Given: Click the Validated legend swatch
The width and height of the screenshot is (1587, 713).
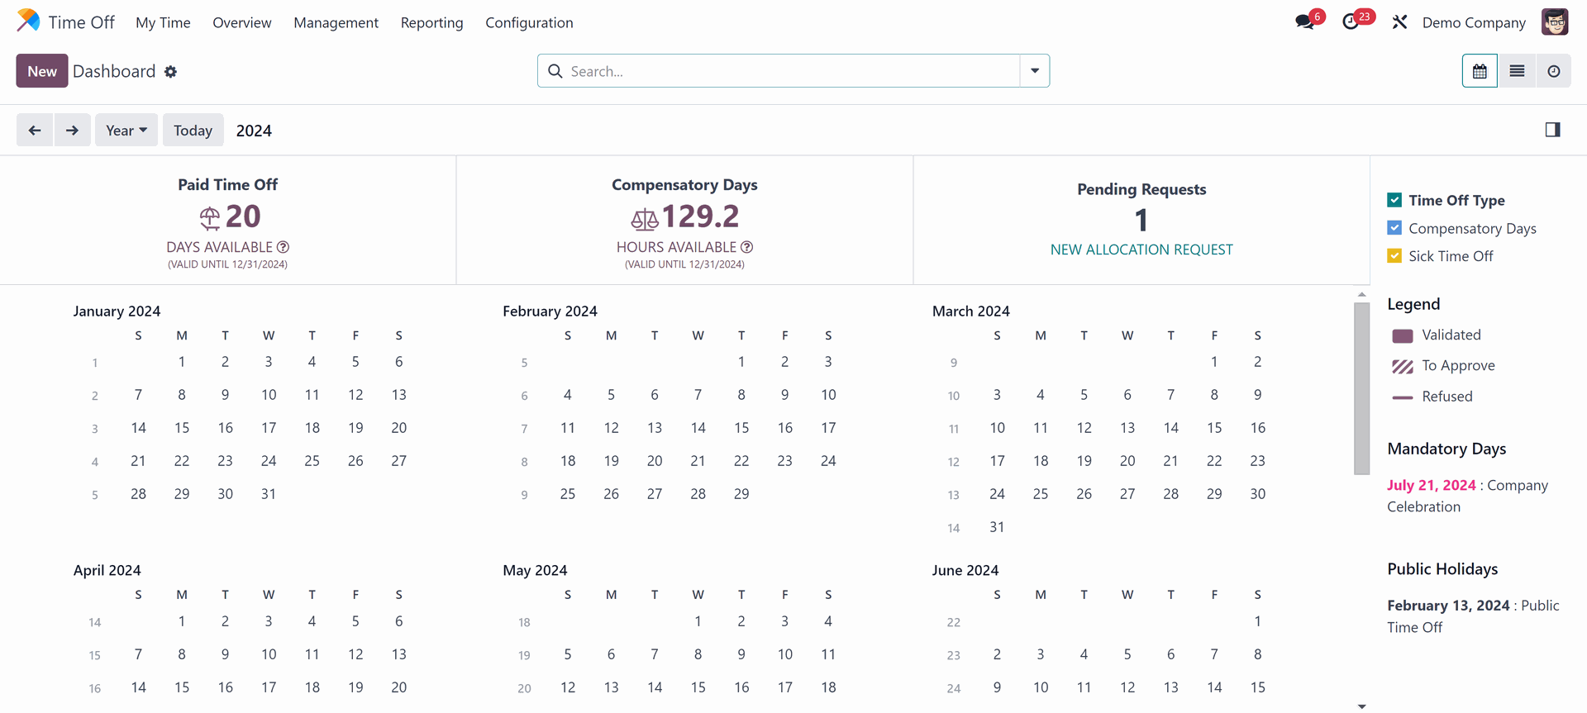Looking at the screenshot, I should coord(1403,335).
